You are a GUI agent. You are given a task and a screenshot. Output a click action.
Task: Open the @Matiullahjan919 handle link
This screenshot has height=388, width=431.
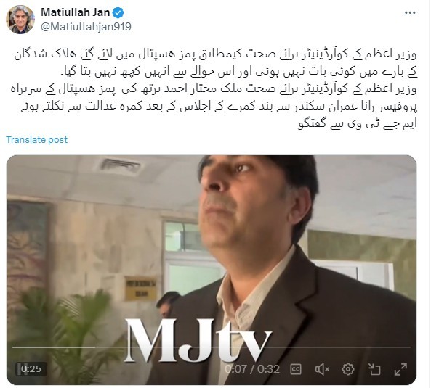(86, 27)
